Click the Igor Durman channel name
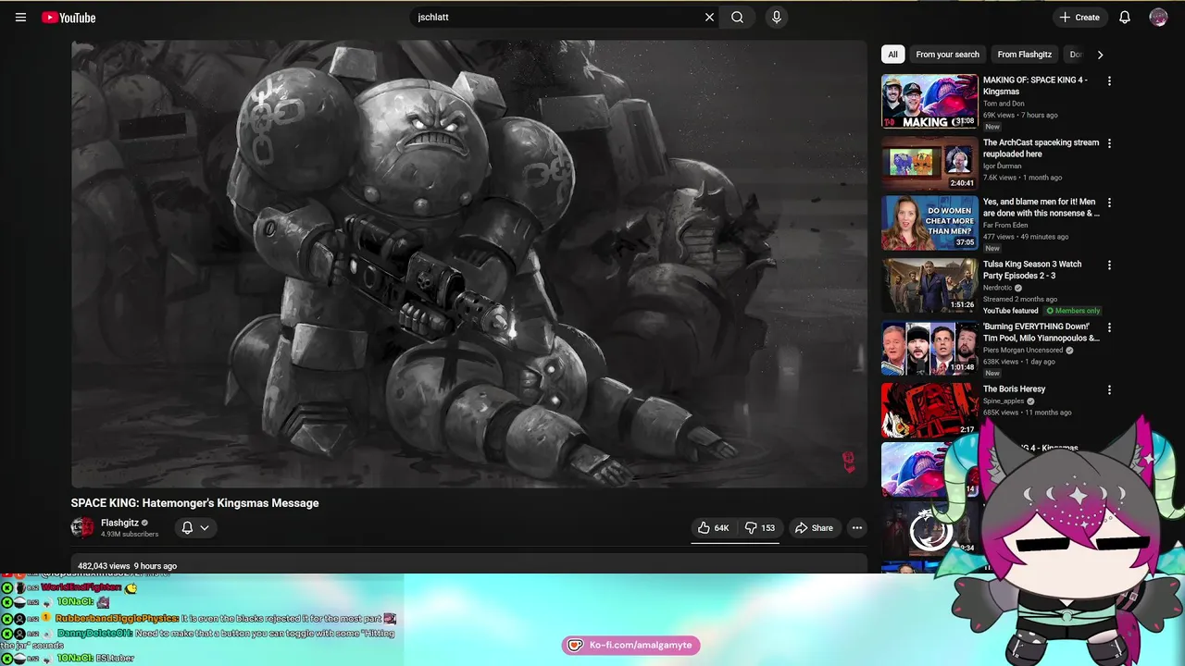1185x666 pixels. click(x=1003, y=166)
